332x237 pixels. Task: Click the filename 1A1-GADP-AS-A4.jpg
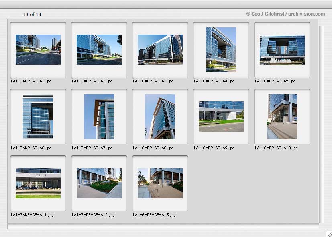point(214,81)
